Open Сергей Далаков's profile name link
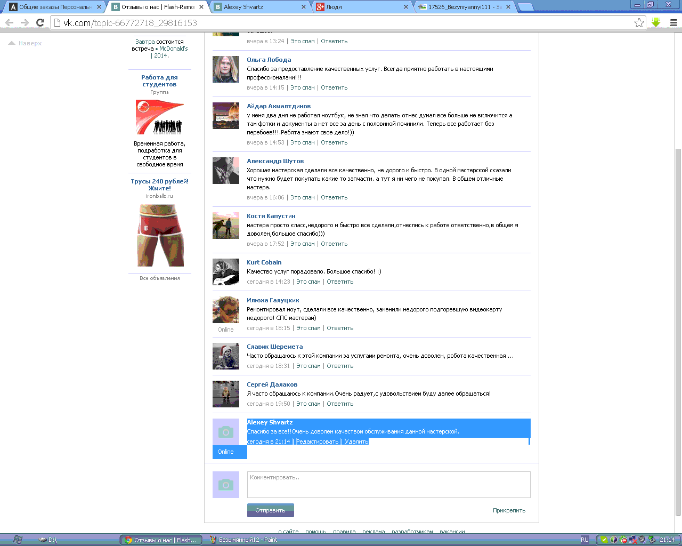 click(272, 384)
